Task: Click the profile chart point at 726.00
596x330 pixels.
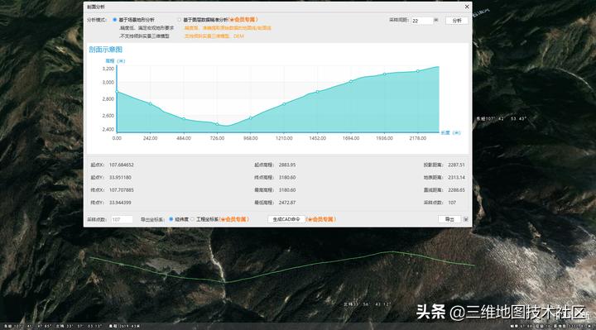Action: [x=217, y=124]
